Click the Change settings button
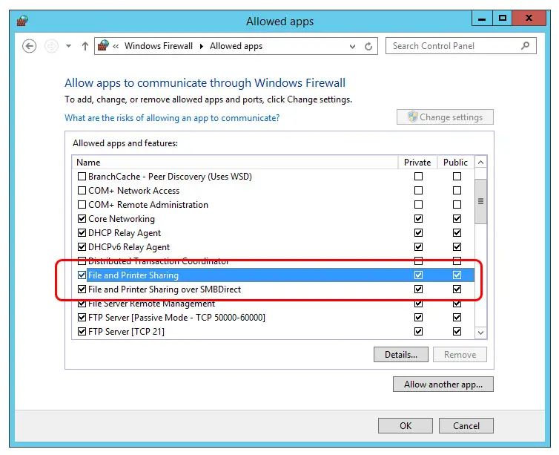This screenshot has height=455, width=559. click(445, 117)
